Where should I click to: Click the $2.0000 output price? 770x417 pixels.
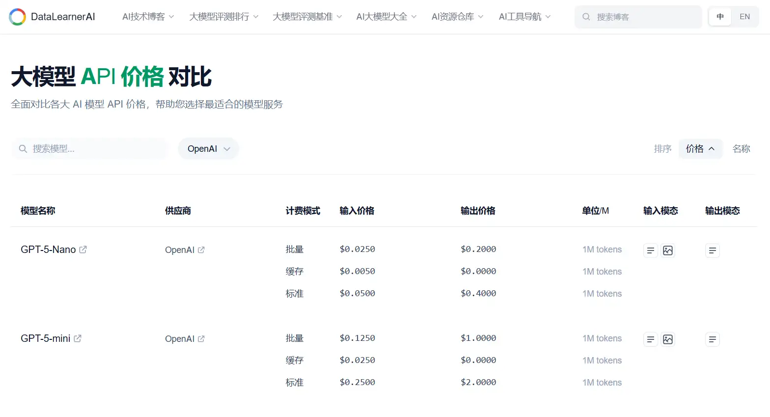pos(478,382)
